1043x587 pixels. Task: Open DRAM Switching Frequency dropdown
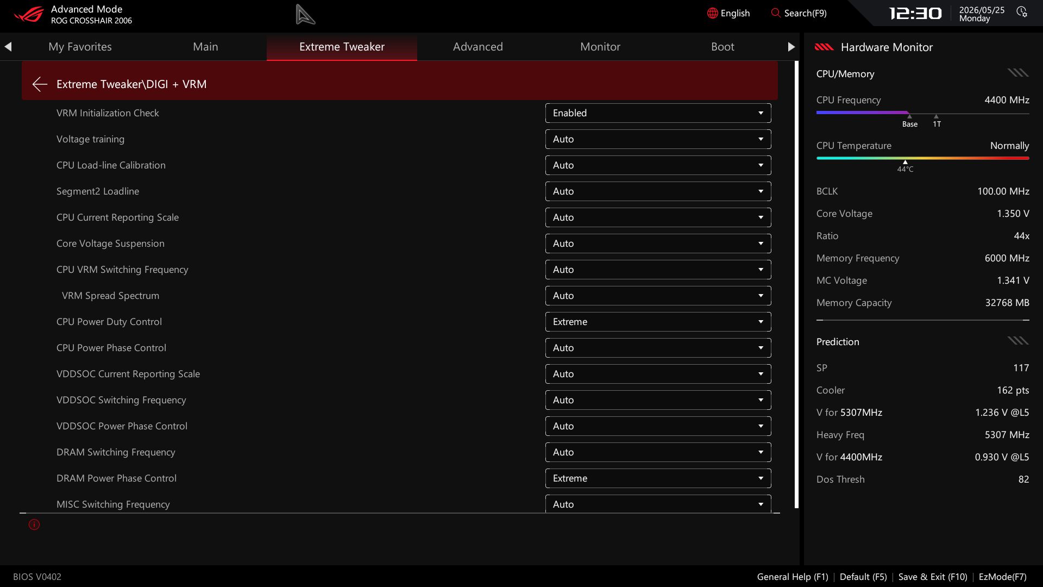tap(658, 452)
